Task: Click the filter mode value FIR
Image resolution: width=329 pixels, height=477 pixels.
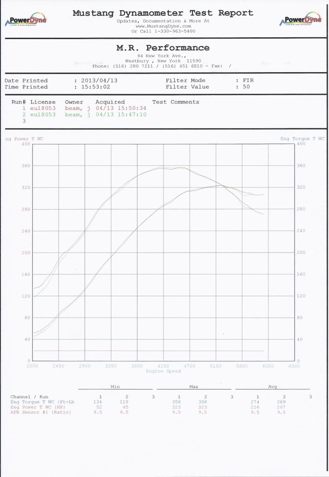Action: coord(248,80)
